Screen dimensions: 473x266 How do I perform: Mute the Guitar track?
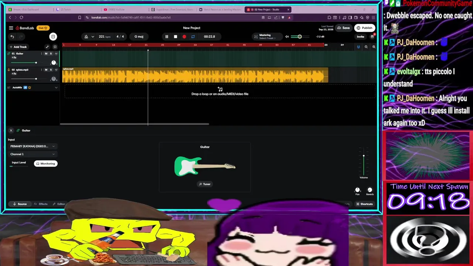(x=46, y=54)
